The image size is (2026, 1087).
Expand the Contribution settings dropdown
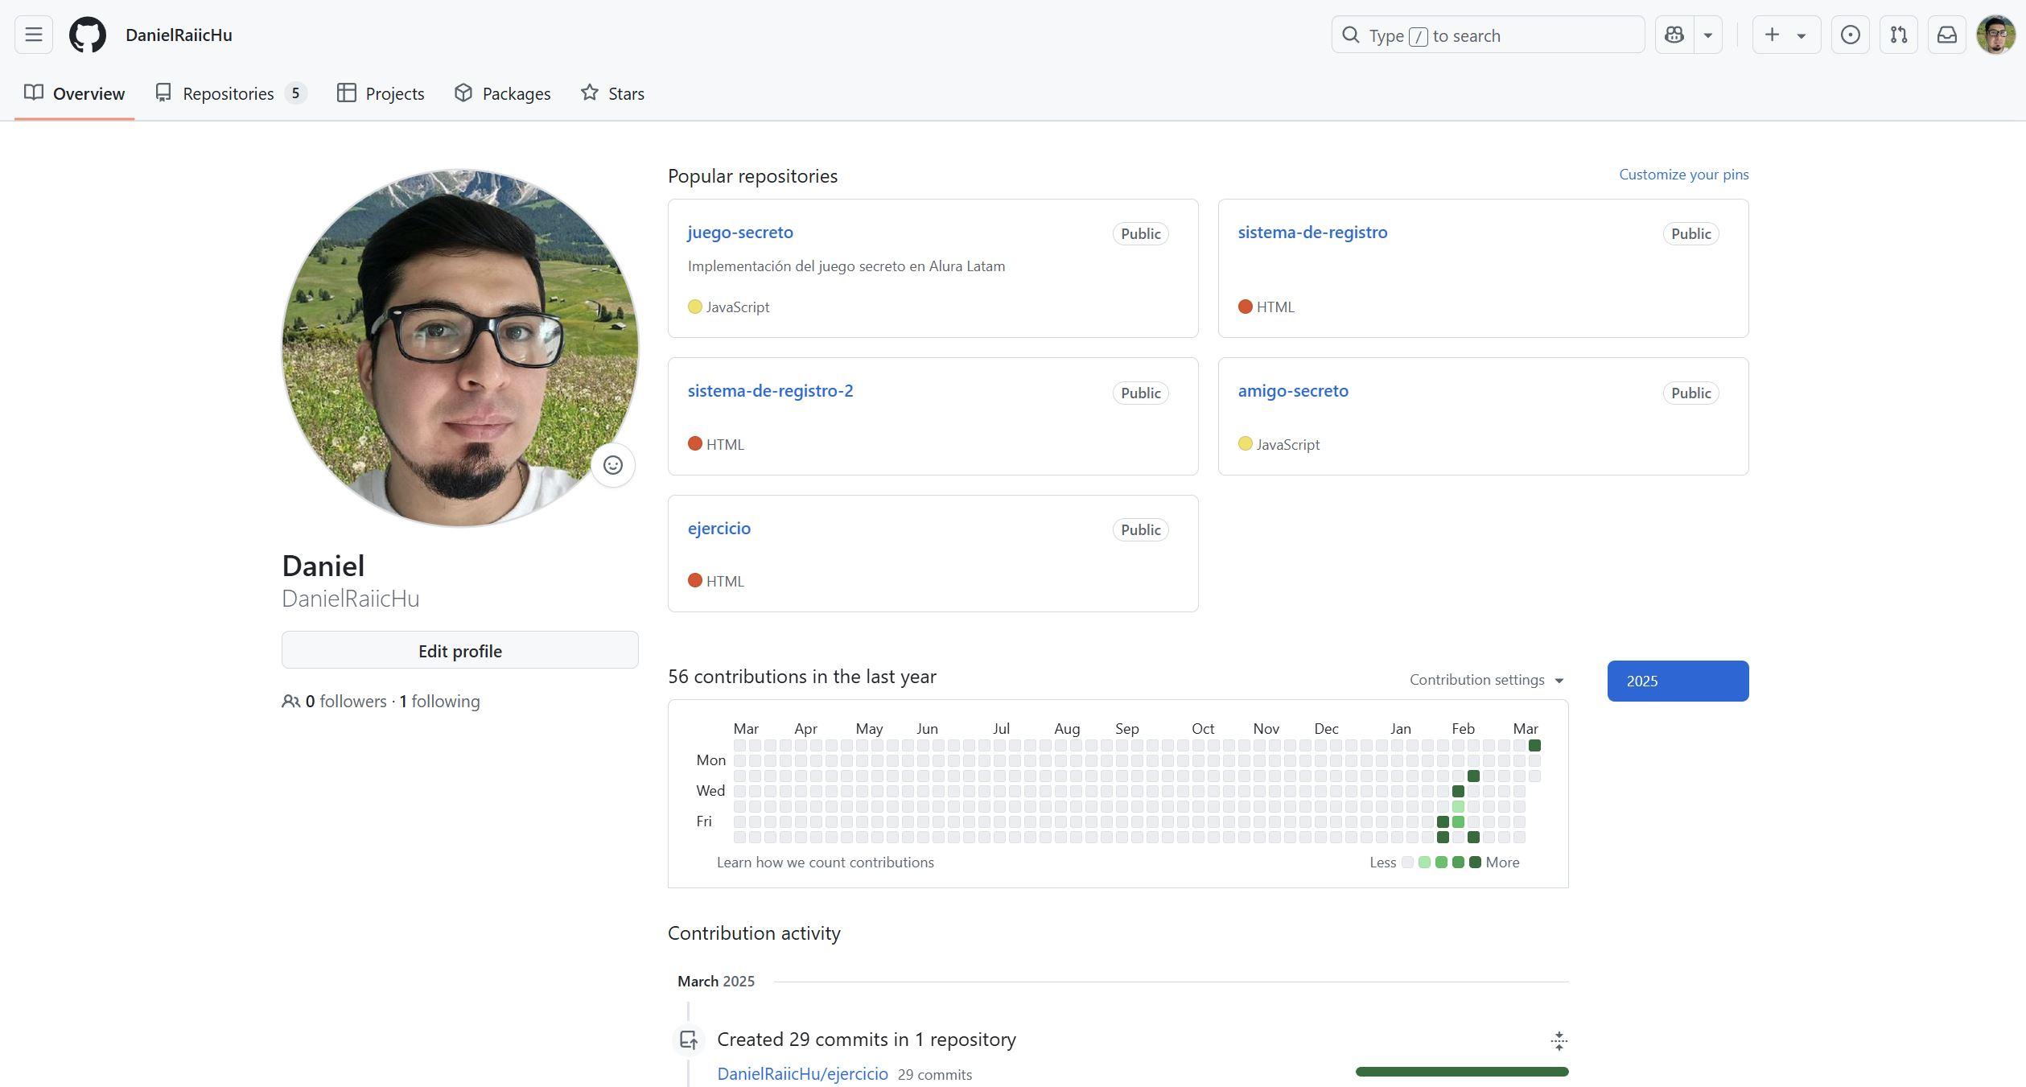(x=1486, y=680)
